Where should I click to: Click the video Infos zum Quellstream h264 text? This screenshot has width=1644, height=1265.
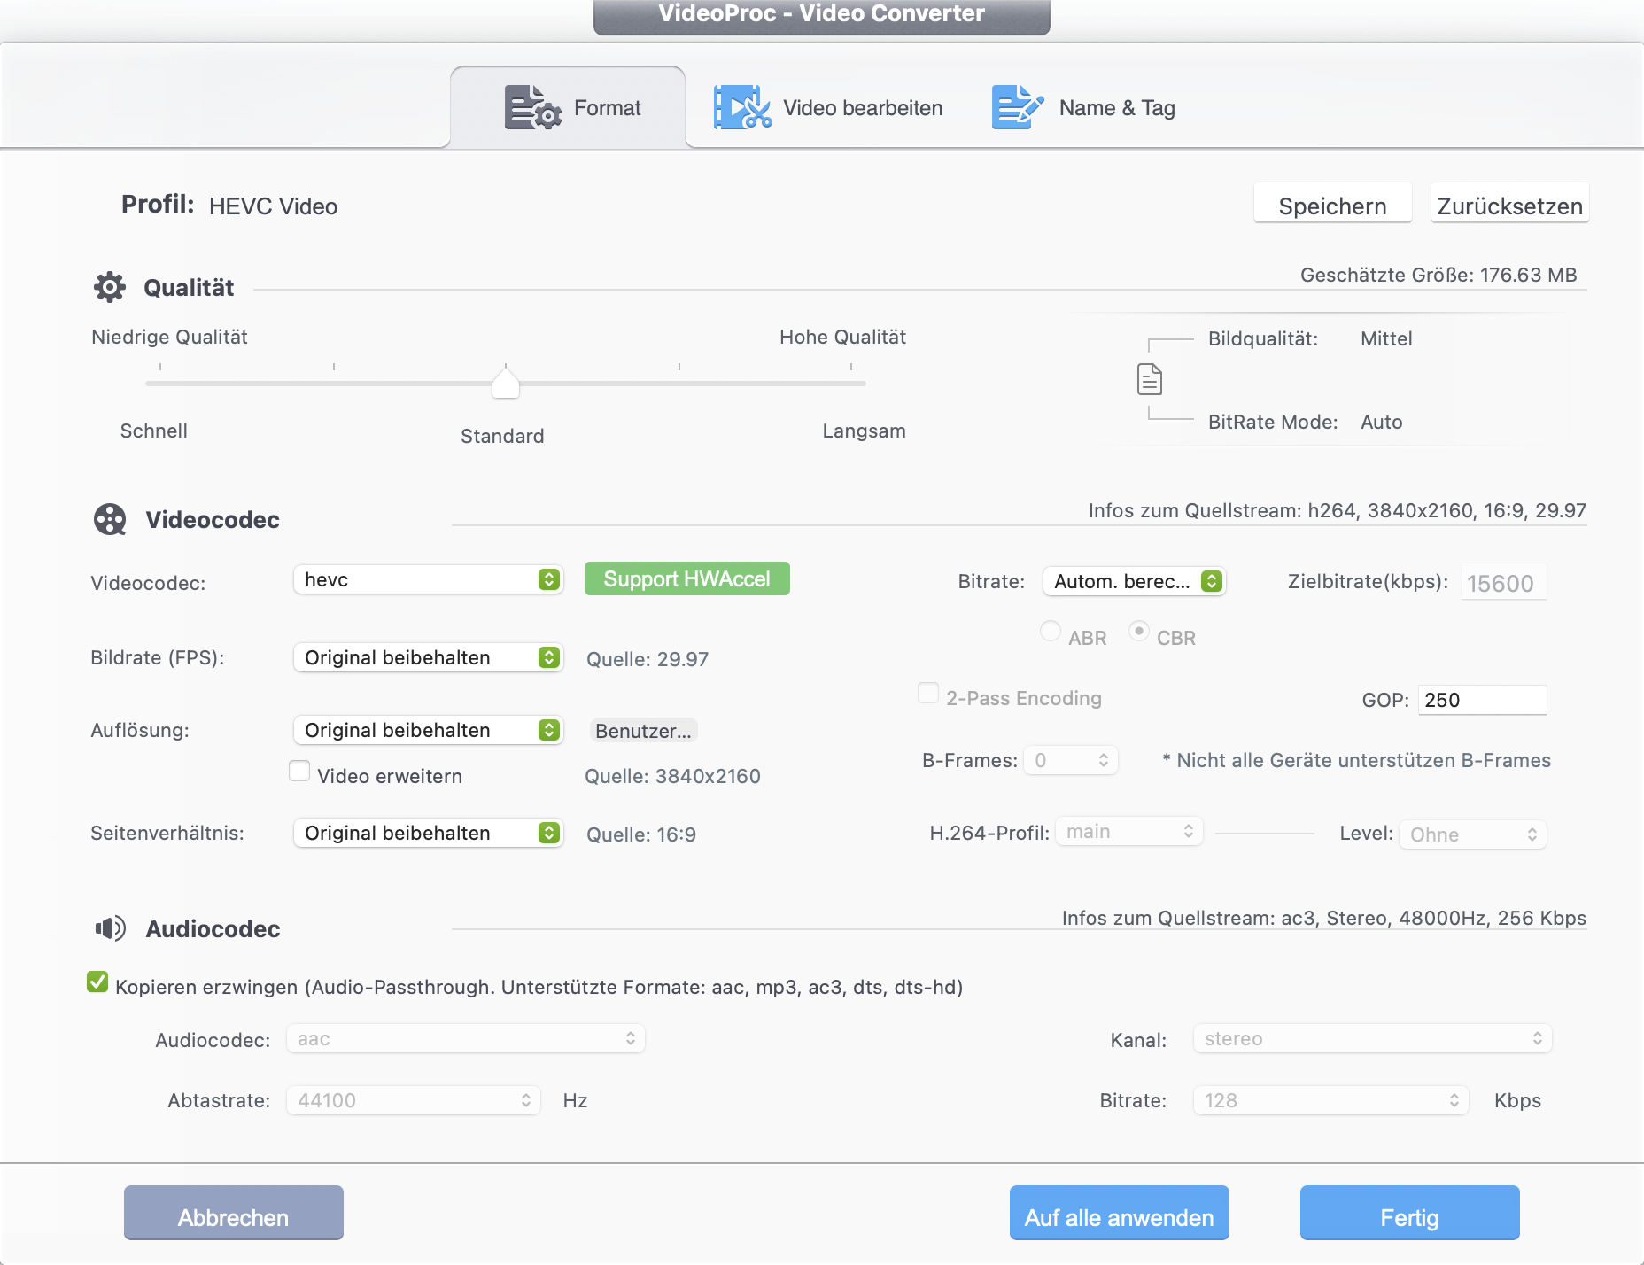[x=1338, y=510]
